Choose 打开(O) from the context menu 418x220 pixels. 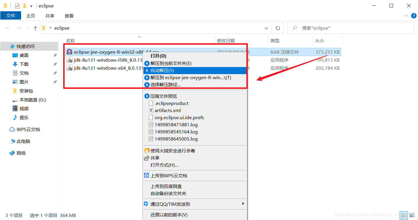[x=195, y=56]
